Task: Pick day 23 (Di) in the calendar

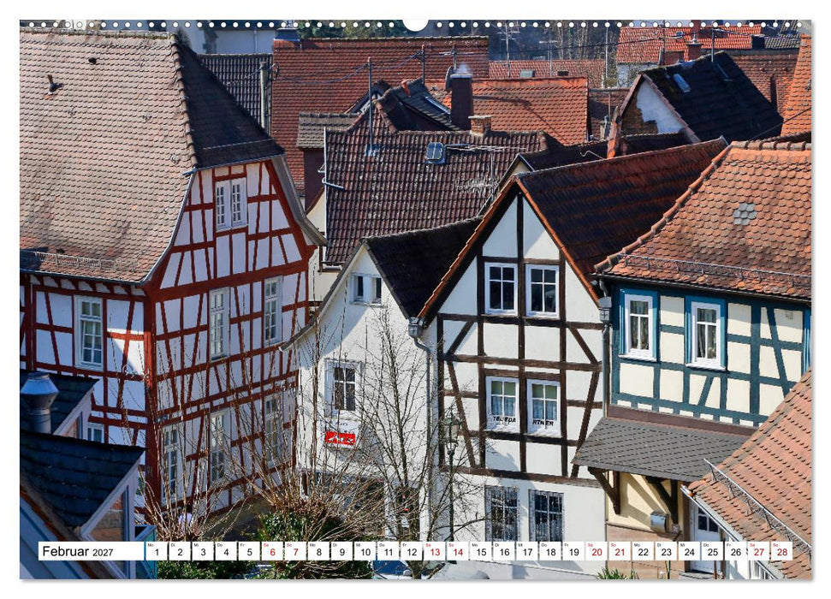Action: 666,551
